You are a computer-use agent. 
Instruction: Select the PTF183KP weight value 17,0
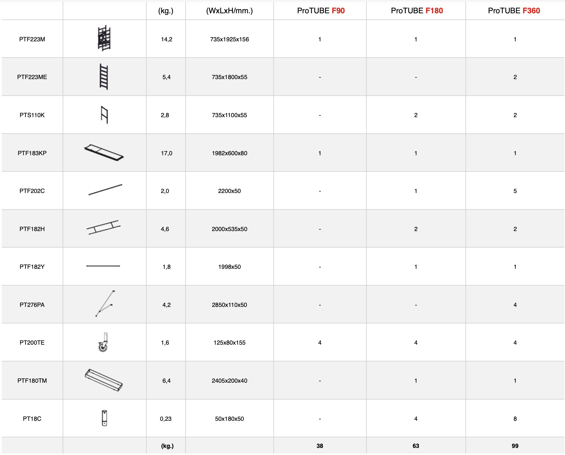tap(166, 153)
